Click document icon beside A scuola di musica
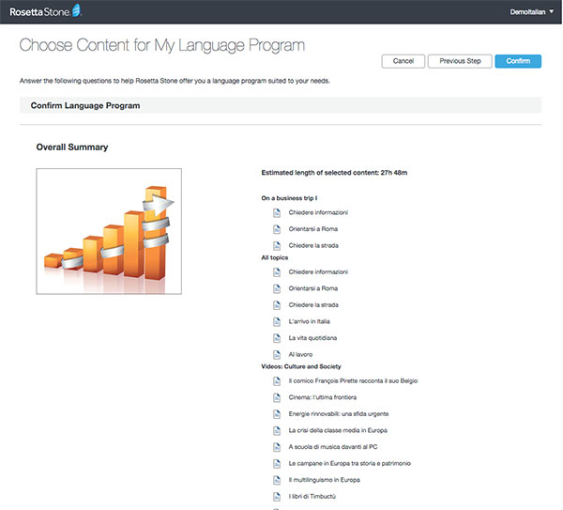 pyautogui.click(x=277, y=446)
